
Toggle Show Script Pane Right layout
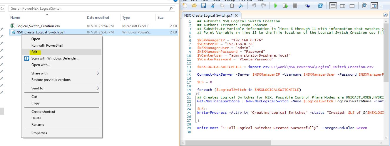pos(342,6)
